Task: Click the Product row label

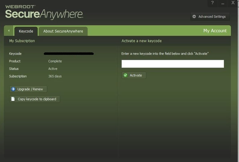Action: tap(15, 61)
